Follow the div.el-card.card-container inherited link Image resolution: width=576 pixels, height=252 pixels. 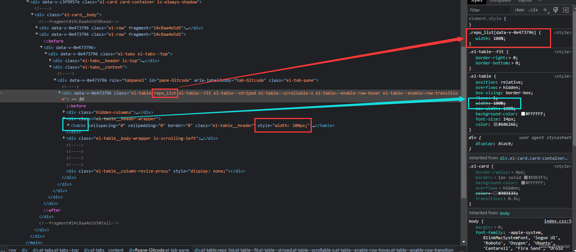tap(534, 158)
